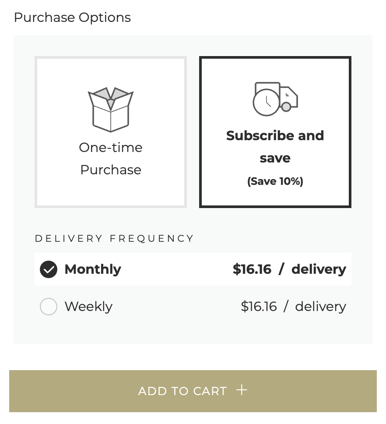Screen dimensions: 386x424
Task: Choose Subscribe and save option card
Action: (x=275, y=132)
